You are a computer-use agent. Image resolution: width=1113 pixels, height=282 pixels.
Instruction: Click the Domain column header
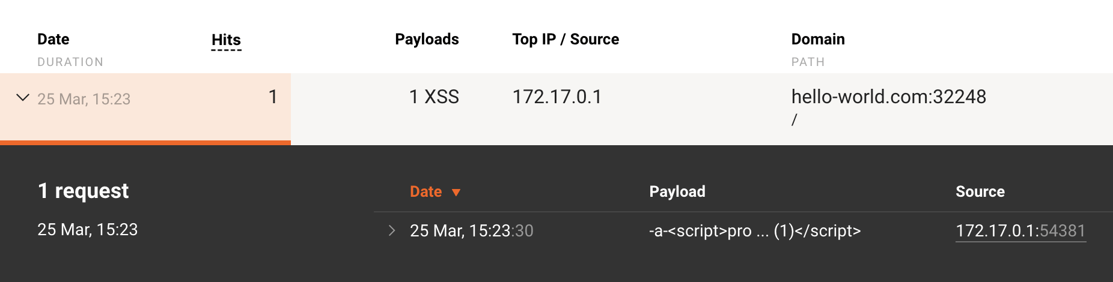tap(818, 40)
